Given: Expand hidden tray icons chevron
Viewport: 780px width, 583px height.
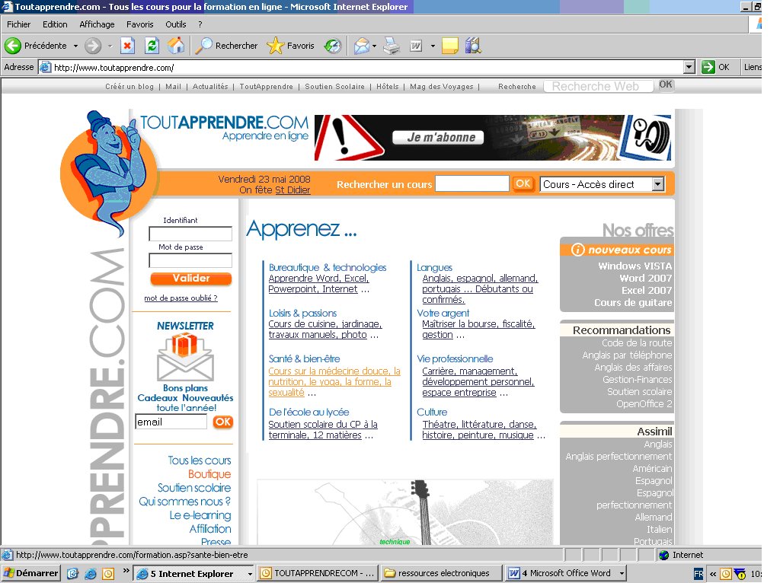Looking at the screenshot, I should pyautogui.click(x=713, y=574).
